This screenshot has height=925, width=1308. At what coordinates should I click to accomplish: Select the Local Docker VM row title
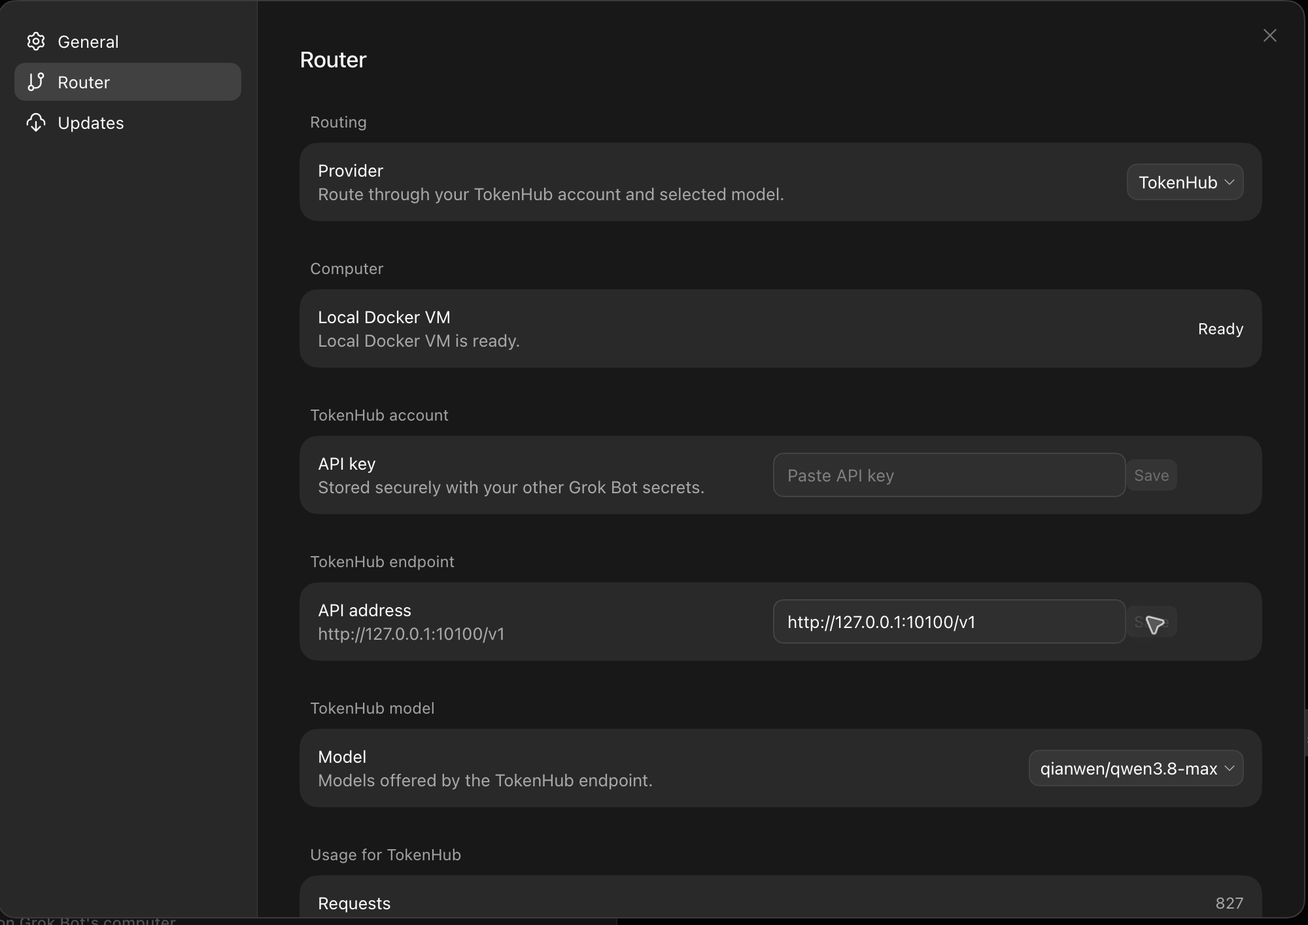(x=384, y=317)
